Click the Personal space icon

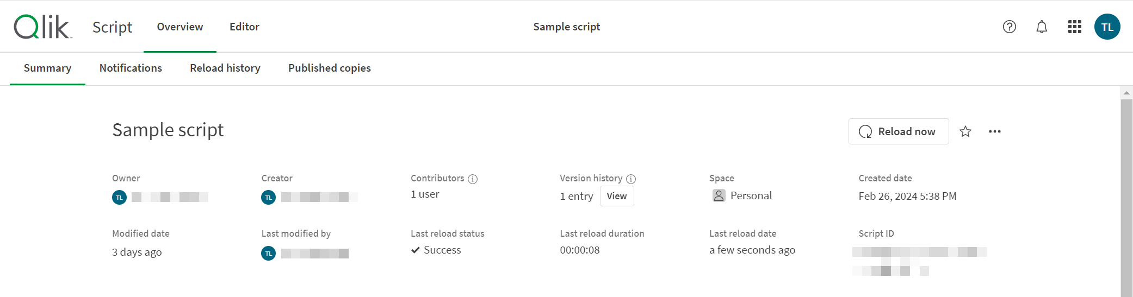coord(719,195)
